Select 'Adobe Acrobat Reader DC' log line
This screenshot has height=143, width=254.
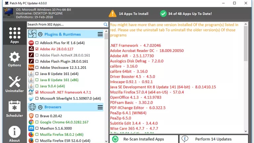[147, 51]
